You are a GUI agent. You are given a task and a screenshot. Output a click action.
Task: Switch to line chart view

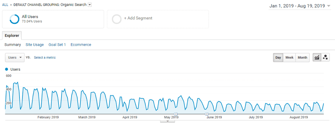[317, 57]
